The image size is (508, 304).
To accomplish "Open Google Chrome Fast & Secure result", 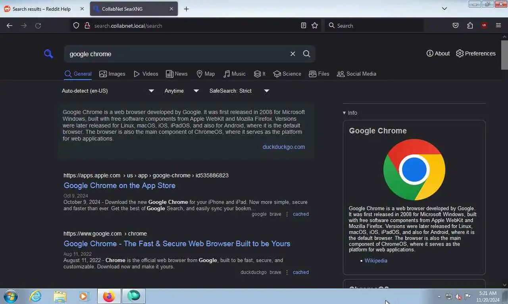I will [x=177, y=243].
